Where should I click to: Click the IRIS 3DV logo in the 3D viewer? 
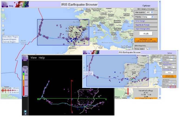click(25, 58)
